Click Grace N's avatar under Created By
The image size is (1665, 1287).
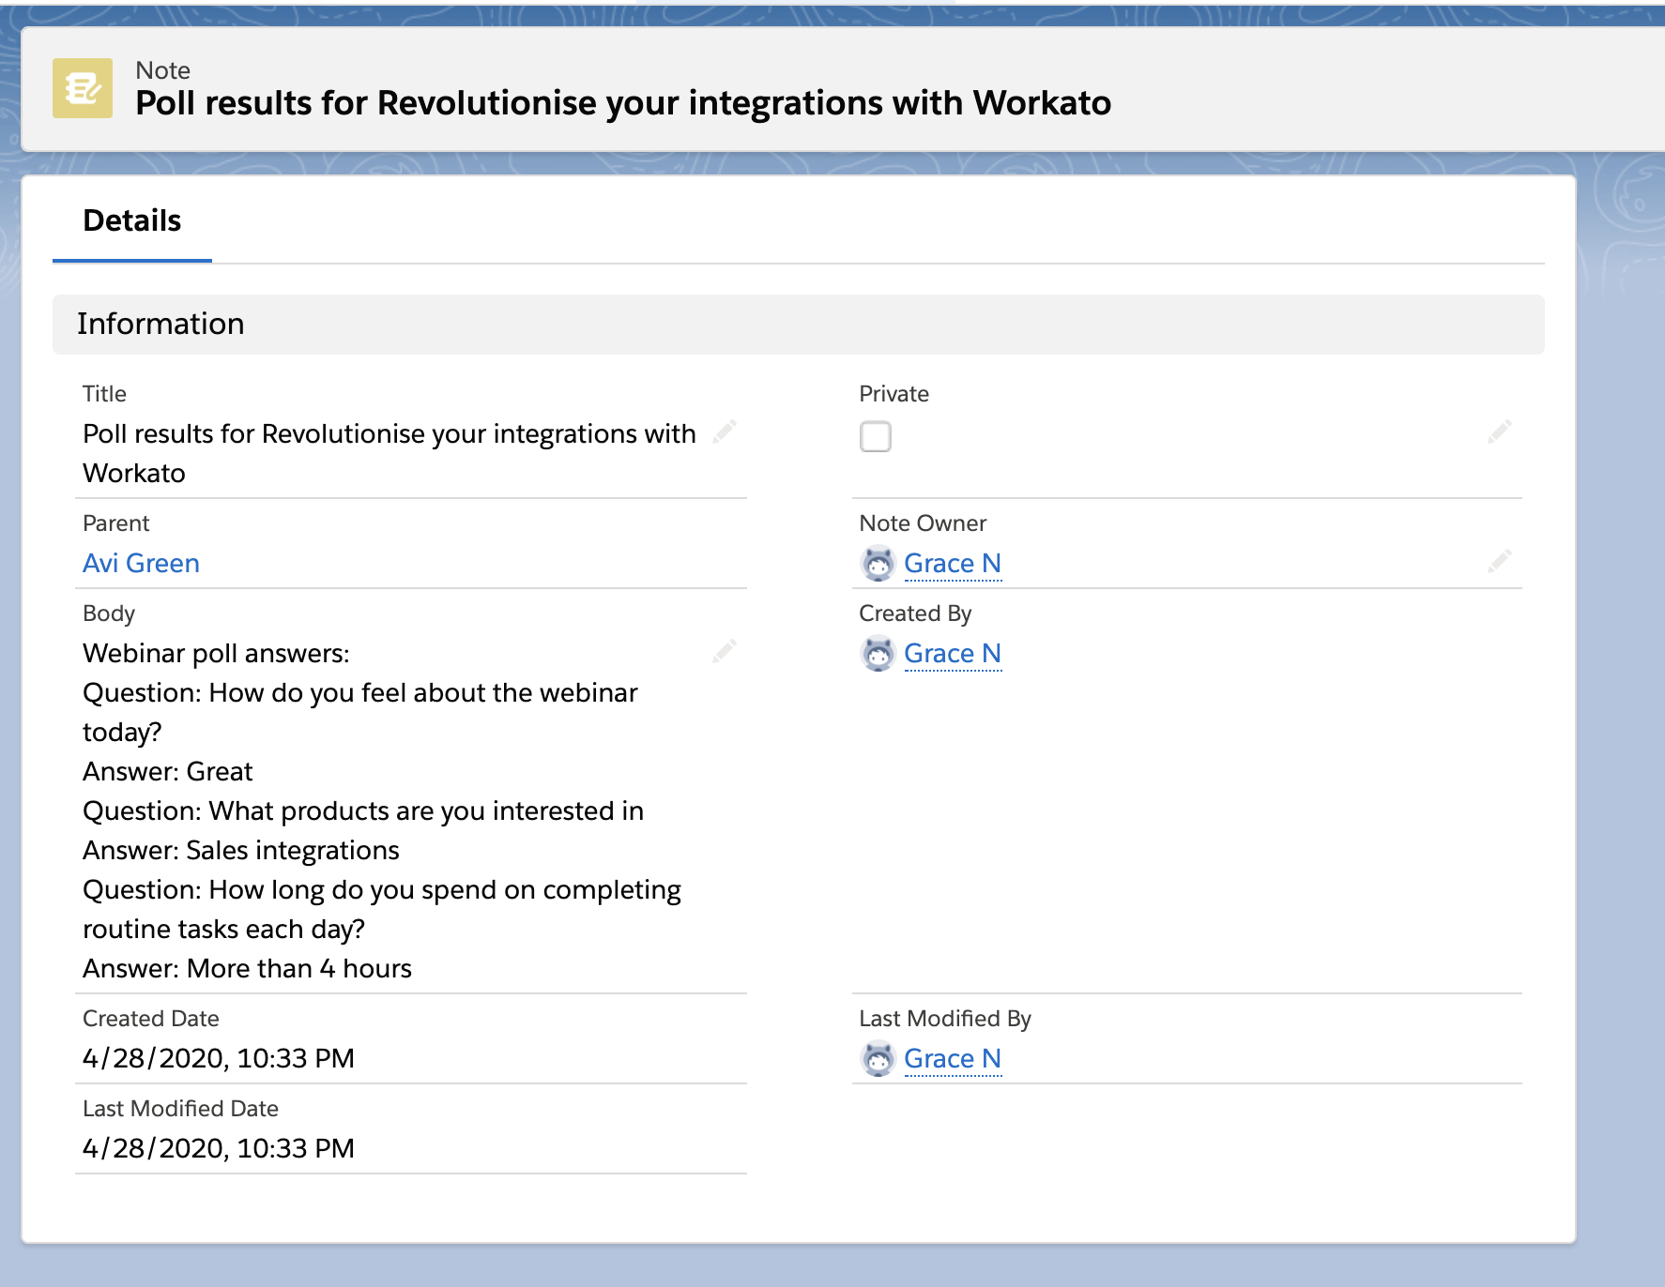(878, 653)
